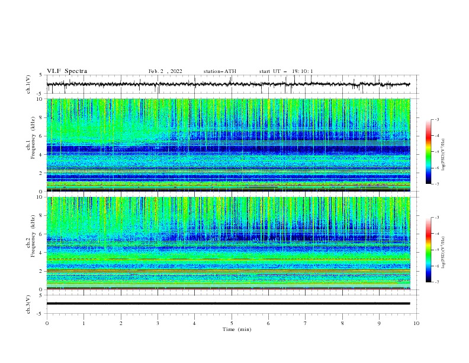The height and width of the screenshot is (363, 469).
Task: Click the "-3" tick on the ch.1 color bar
Action: 437,119
